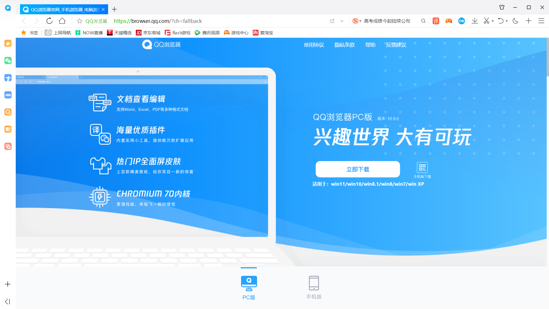Image resolution: width=549 pixels, height=309 pixels.
Task: Open 腾讯视频 bookmark
Action: coord(207,33)
